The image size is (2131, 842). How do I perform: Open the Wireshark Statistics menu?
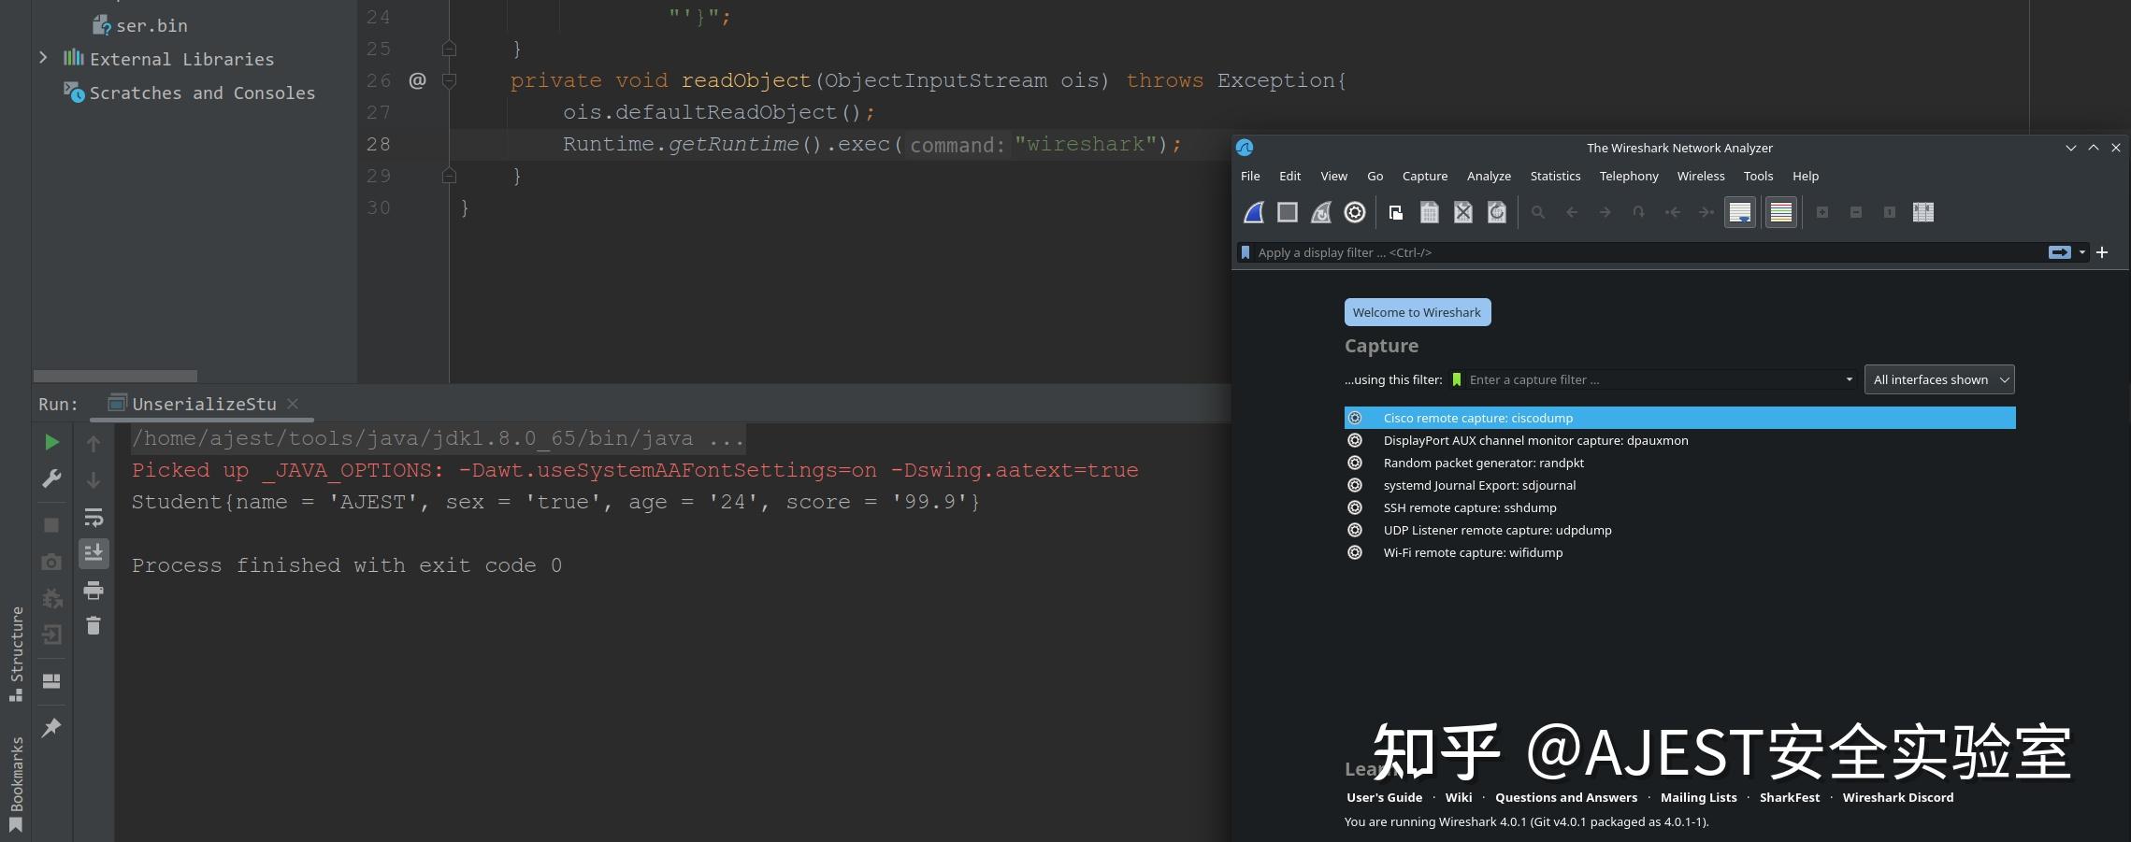(1556, 176)
